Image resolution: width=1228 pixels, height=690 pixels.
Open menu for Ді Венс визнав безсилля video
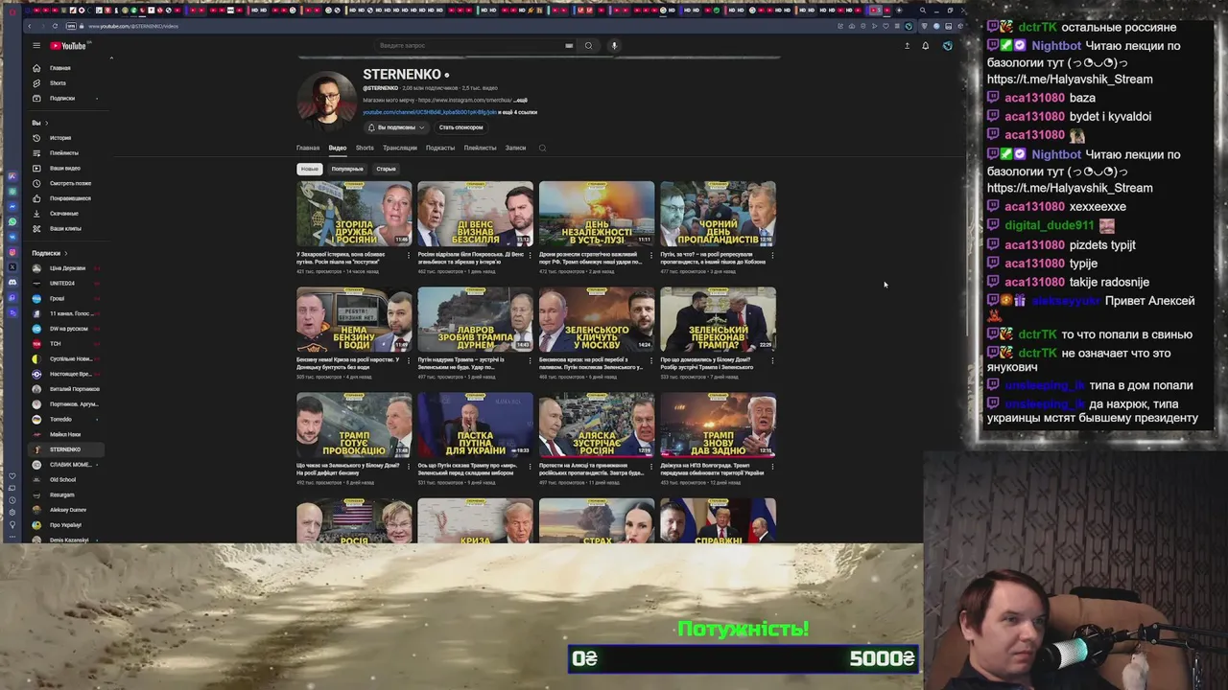pos(531,255)
